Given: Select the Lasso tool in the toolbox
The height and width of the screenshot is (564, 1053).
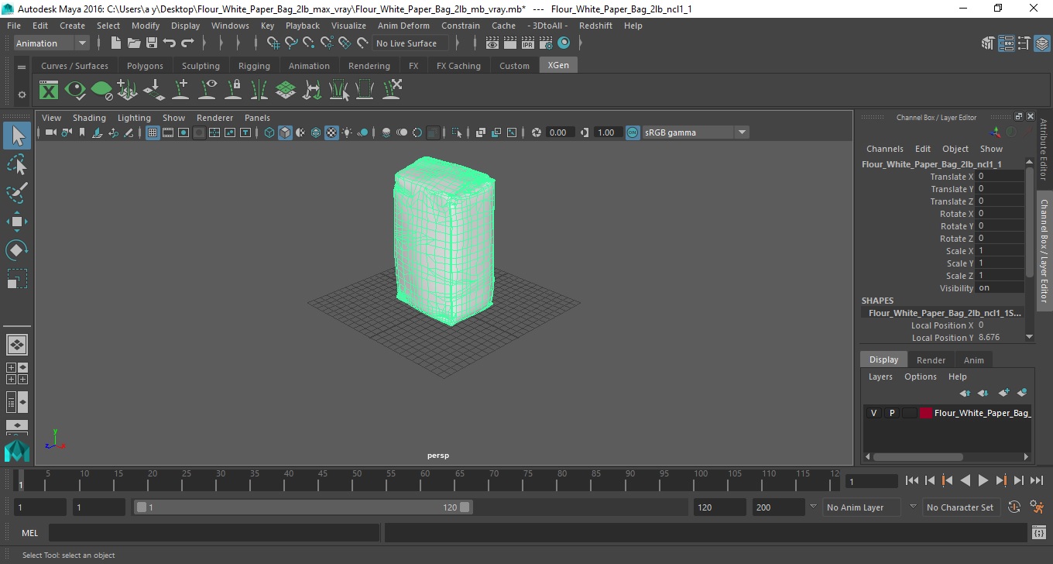Looking at the screenshot, I should tap(17, 165).
